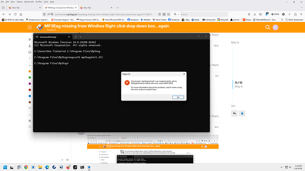Go back with browser back arrow
Viewport: 305px width, 171px height.
click(x=4, y=14)
